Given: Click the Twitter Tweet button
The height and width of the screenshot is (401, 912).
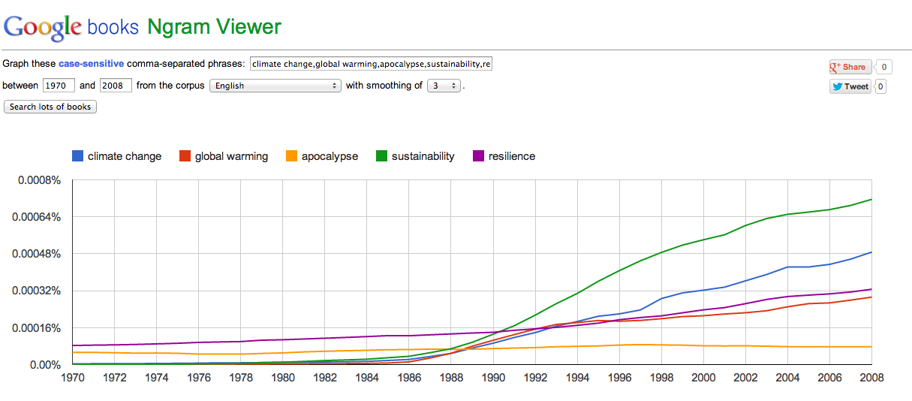Looking at the screenshot, I should tap(850, 86).
